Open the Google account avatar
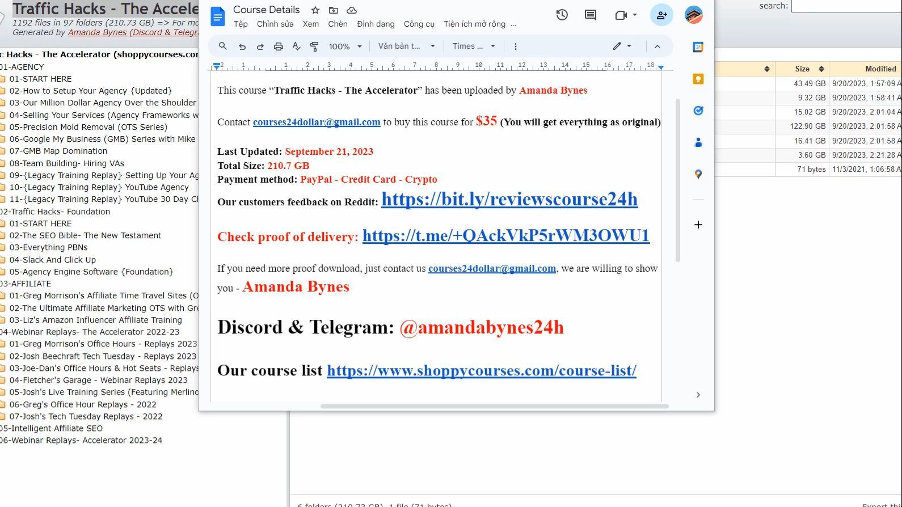The image size is (902, 507). (694, 15)
